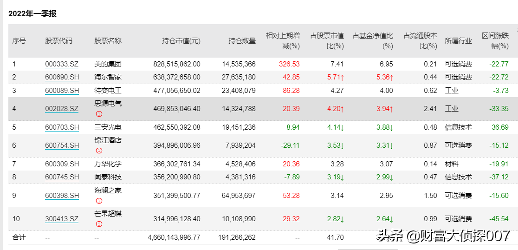Click info icon under 锦江酒店
This screenshot has height=250, width=518.
99,151
